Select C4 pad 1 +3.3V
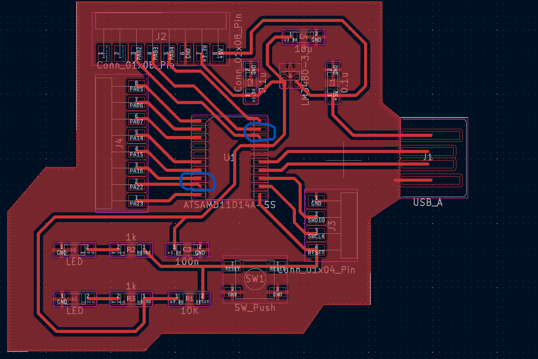The height and width of the screenshot is (359, 538). 291,37
